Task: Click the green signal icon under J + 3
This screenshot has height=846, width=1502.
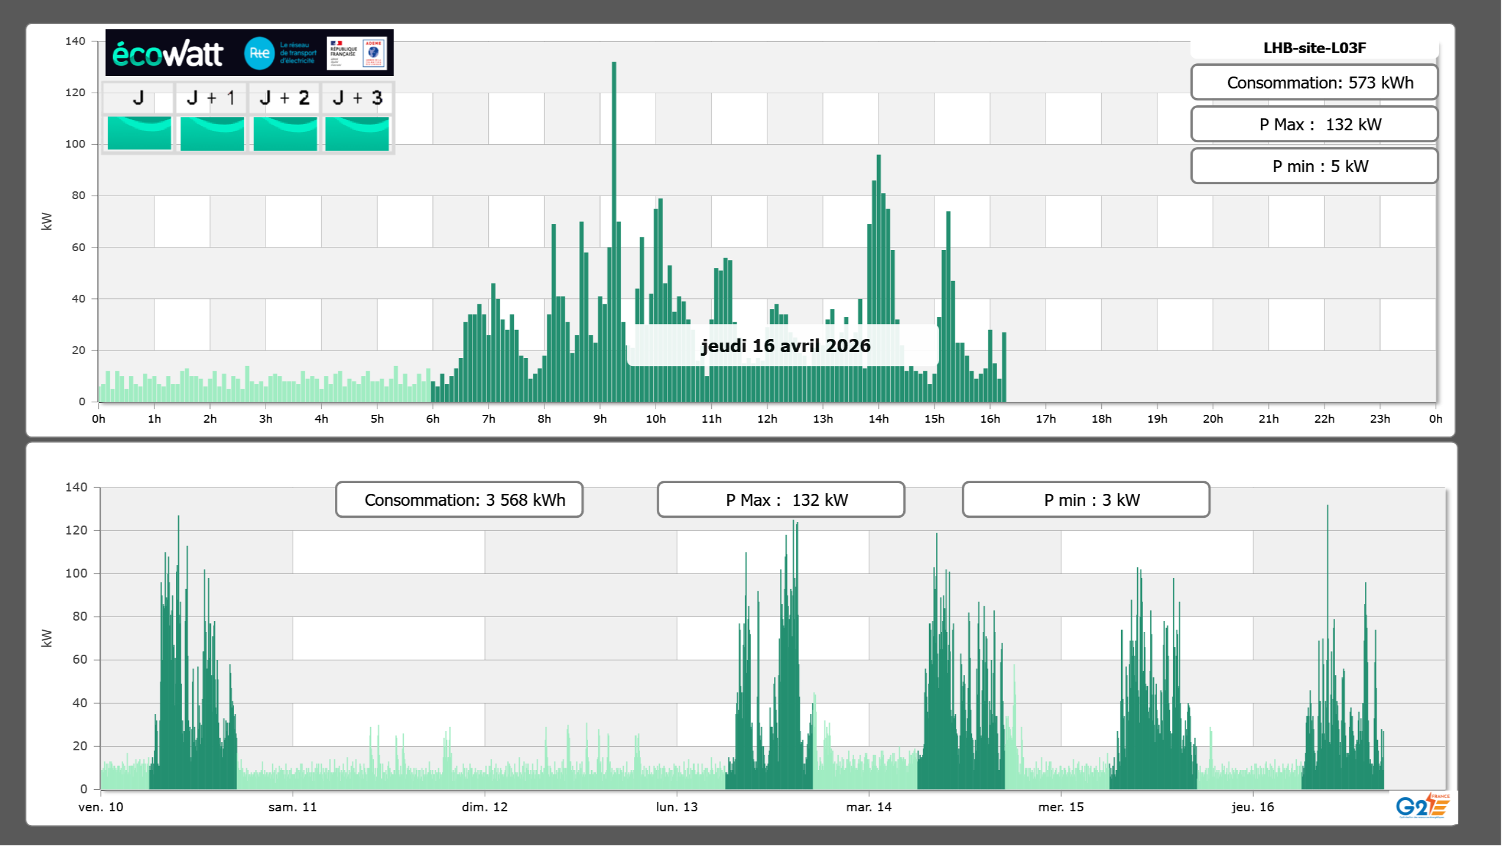Action: (x=357, y=133)
